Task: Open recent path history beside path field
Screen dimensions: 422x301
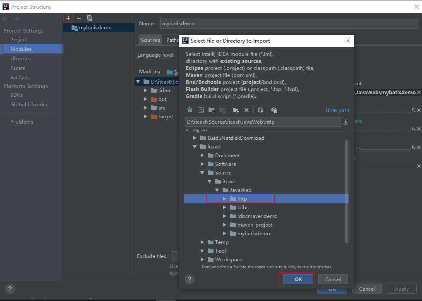Action: 346,122
